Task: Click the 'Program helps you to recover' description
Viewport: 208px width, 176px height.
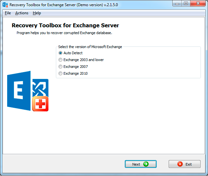Action: click(64, 33)
